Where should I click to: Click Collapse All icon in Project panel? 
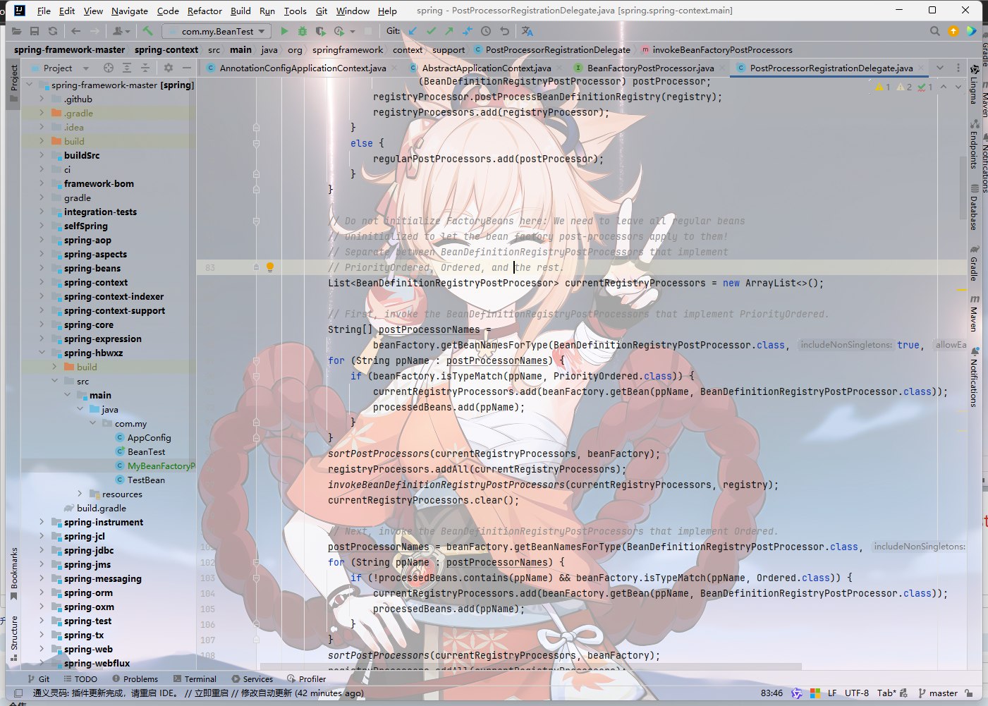[145, 68]
